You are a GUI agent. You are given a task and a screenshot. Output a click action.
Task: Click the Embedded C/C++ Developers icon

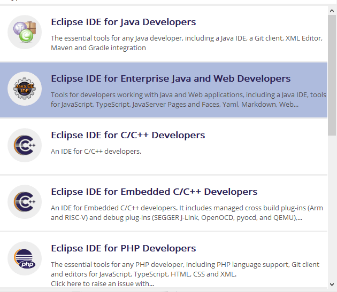(25, 202)
